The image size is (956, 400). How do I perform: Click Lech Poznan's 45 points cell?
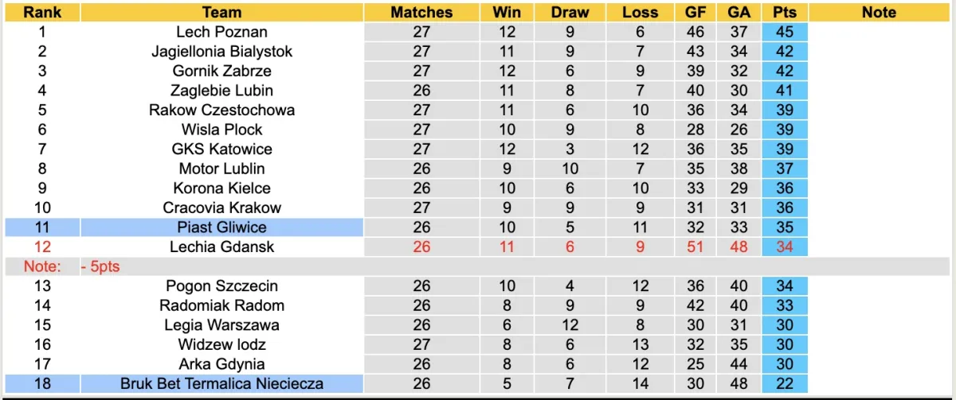(x=785, y=32)
